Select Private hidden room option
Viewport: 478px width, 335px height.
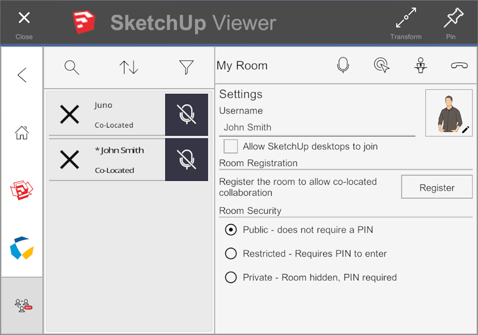point(231,277)
